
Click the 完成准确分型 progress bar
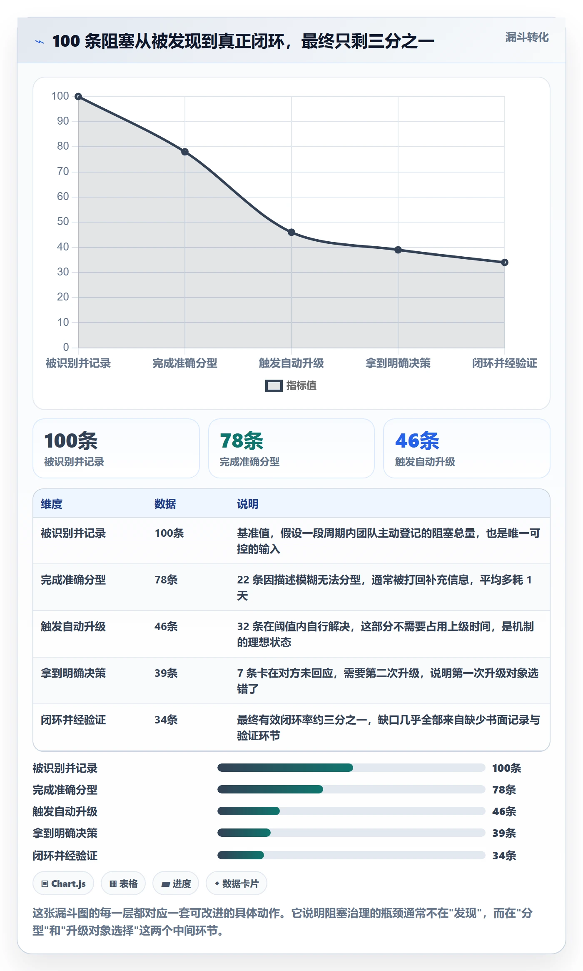351,789
